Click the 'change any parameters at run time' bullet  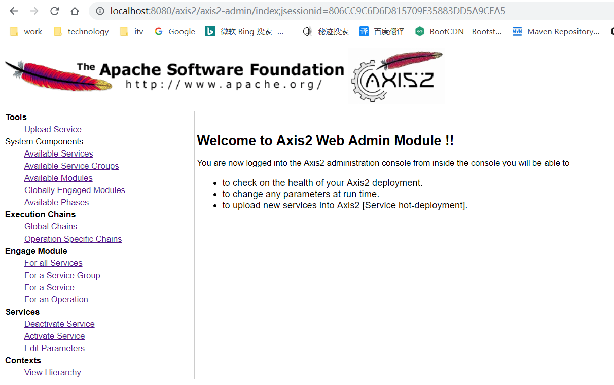click(301, 194)
